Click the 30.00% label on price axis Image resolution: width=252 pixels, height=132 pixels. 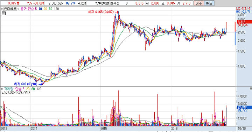pos(243,25)
